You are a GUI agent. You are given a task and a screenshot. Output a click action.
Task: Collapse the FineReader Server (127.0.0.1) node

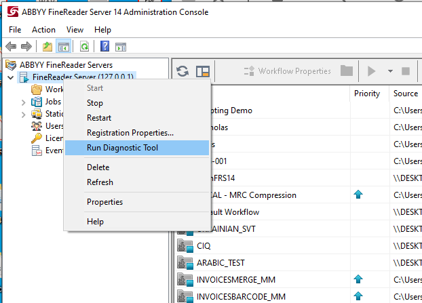10,78
